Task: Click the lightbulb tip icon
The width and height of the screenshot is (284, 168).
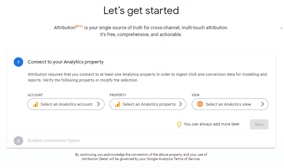Action: 179,124
